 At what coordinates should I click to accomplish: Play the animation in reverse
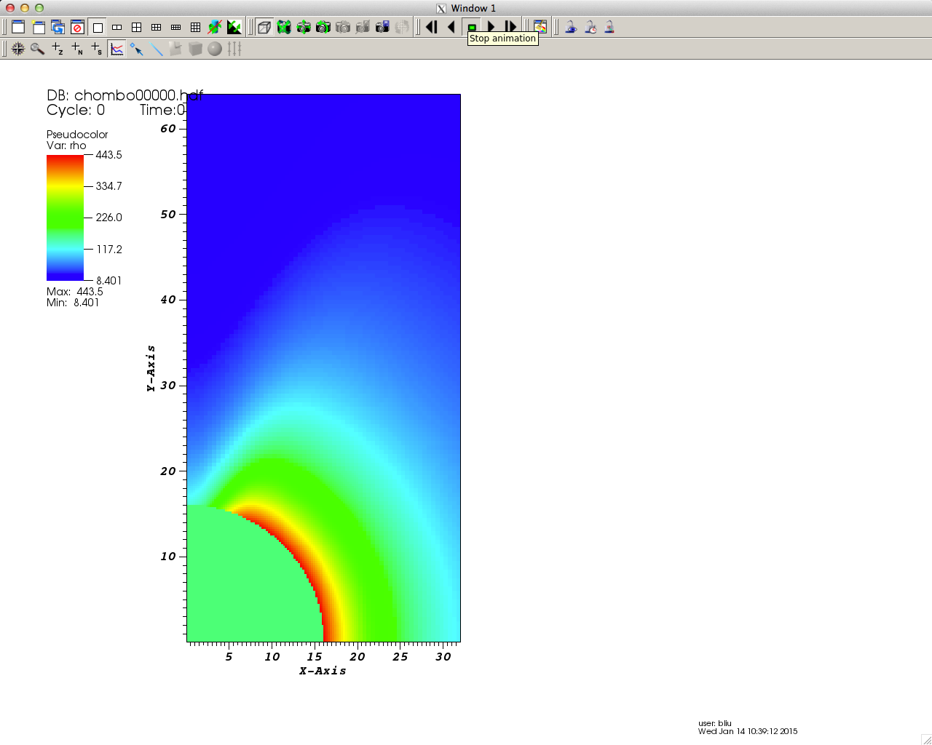point(451,27)
